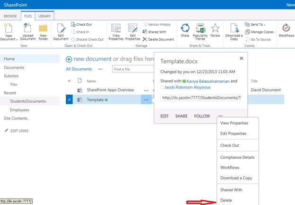
Task: Open Kaviya Balasubramanian's profile link
Action: coord(208,81)
